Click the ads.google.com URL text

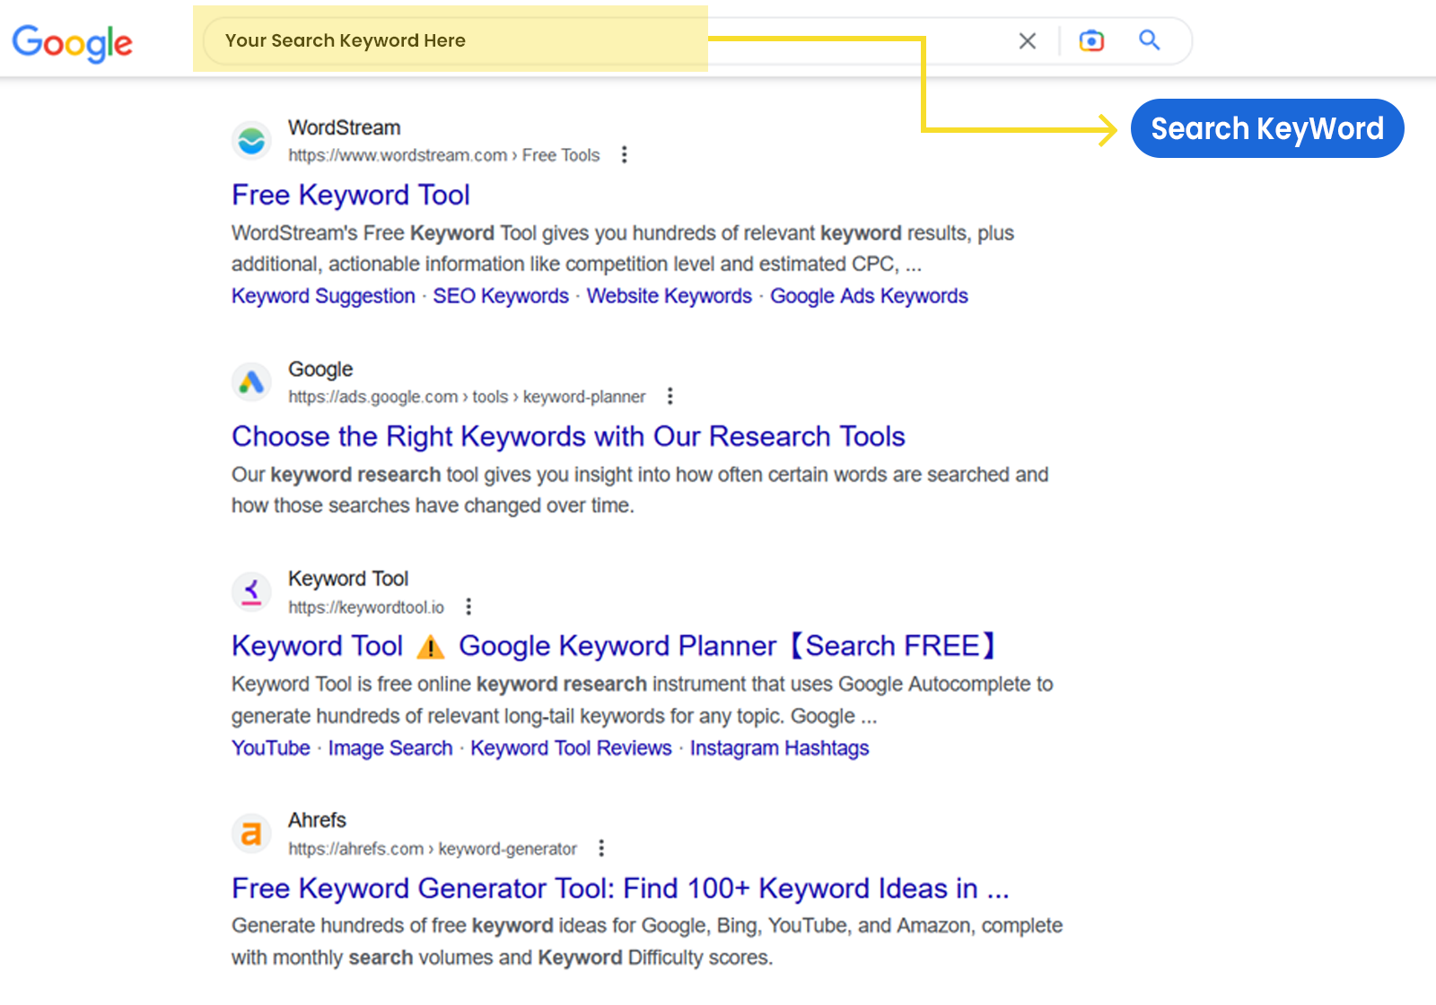(467, 397)
